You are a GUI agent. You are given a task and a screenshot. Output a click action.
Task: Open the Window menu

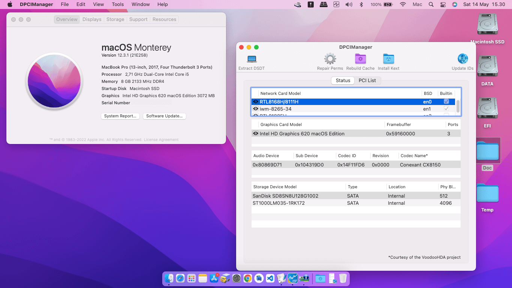(141, 4)
